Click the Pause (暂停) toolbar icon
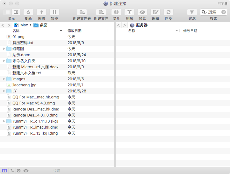The height and width of the screenshot is (174, 230). click(54, 12)
